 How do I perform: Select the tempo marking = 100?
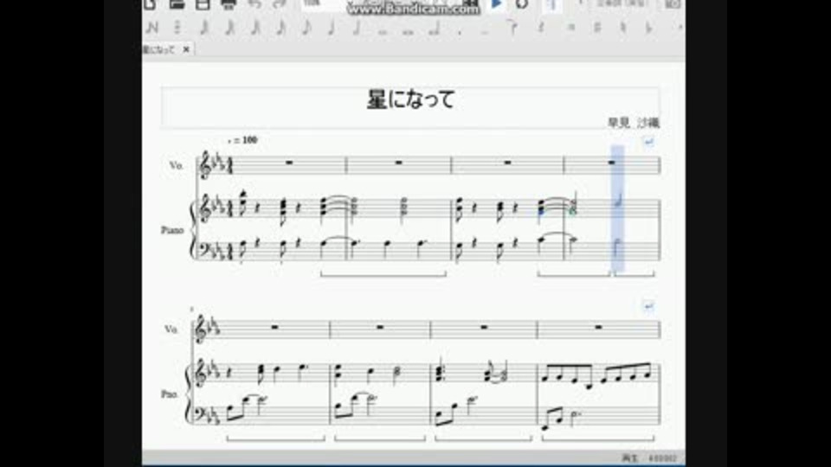[242, 140]
